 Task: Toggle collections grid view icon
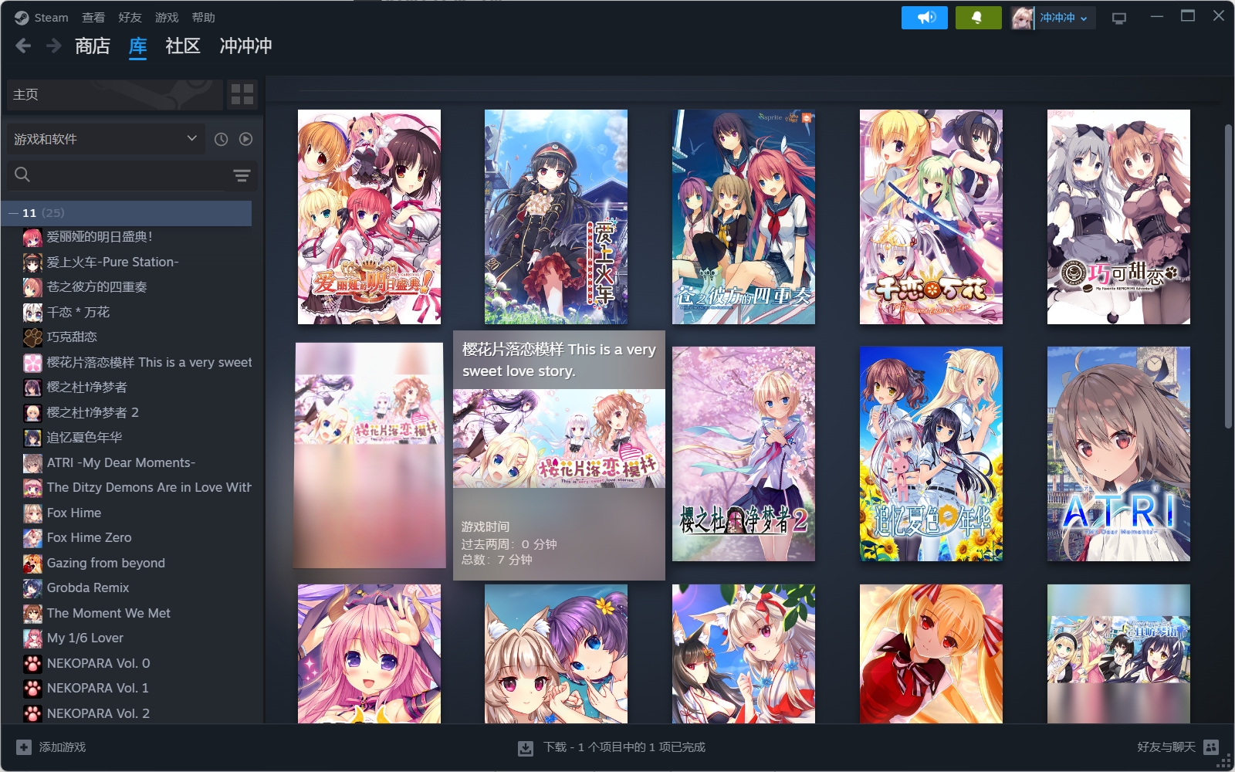[x=242, y=94]
